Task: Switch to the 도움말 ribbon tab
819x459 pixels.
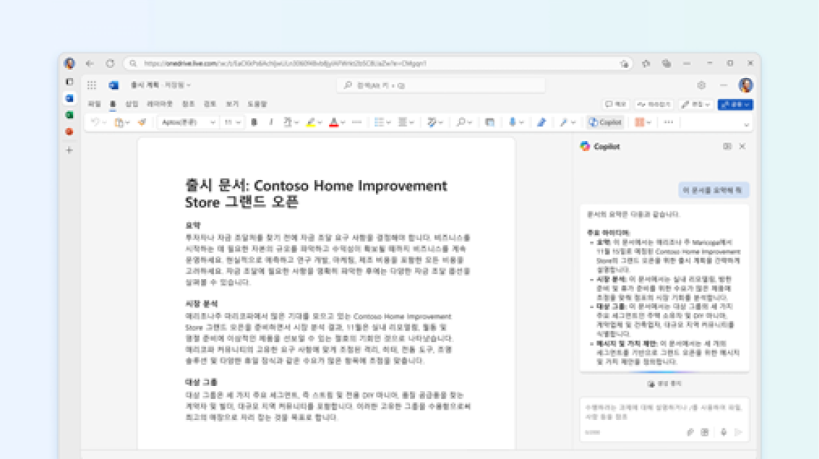Action: (x=257, y=104)
